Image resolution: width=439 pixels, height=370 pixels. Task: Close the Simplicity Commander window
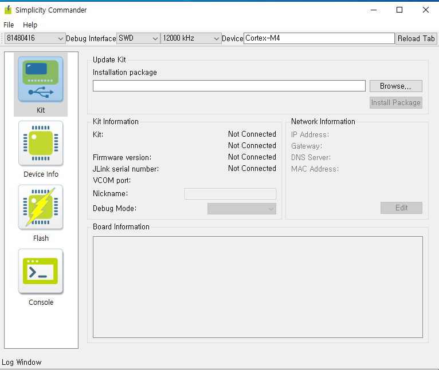point(426,10)
